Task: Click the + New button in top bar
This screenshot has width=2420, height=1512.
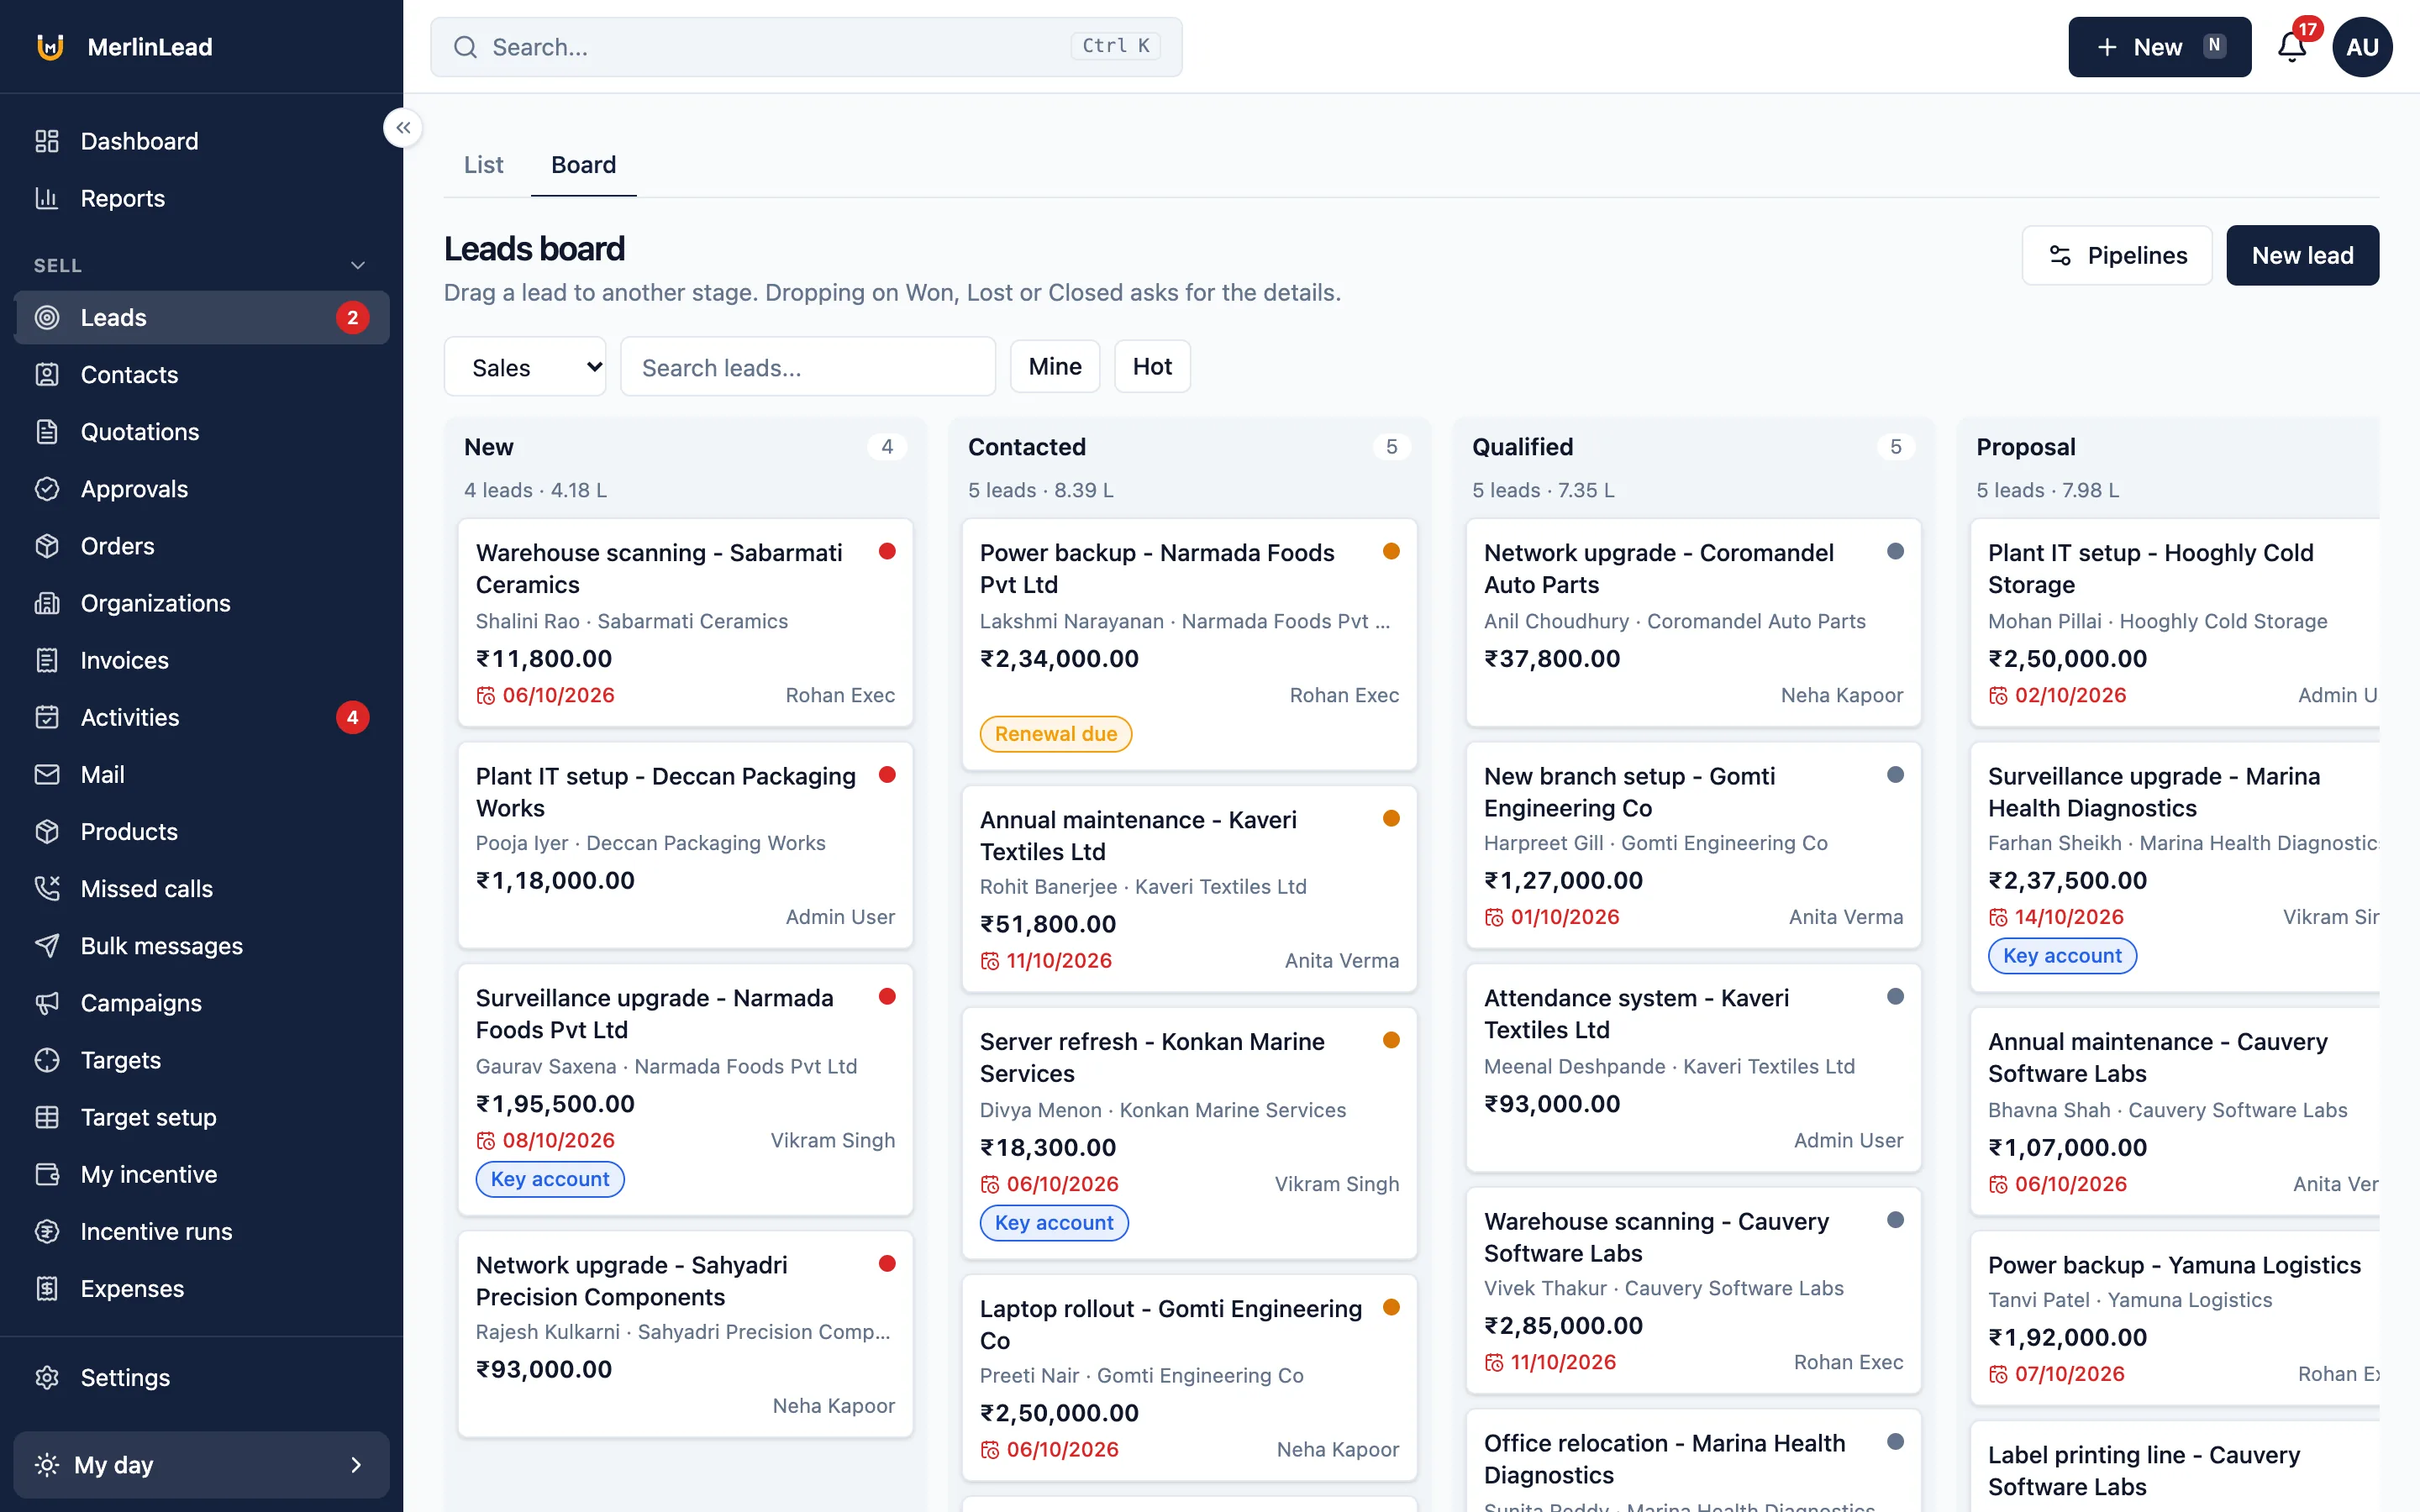Action: click(x=2159, y=46)
